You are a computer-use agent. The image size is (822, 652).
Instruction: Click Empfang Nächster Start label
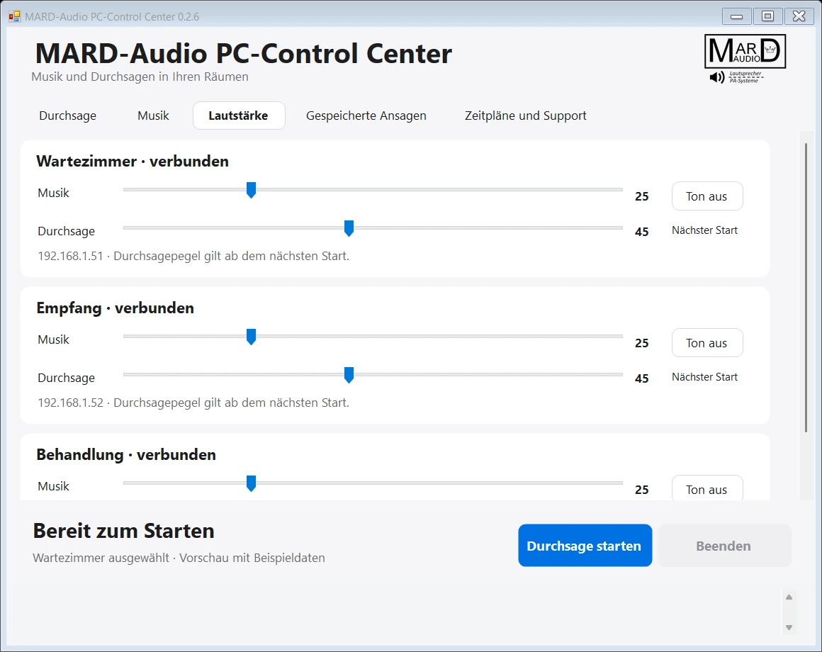coord(704,377)
